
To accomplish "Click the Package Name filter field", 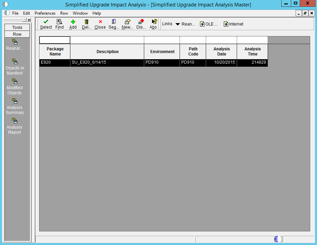I will pyautogui.click(x=55, y=40).
